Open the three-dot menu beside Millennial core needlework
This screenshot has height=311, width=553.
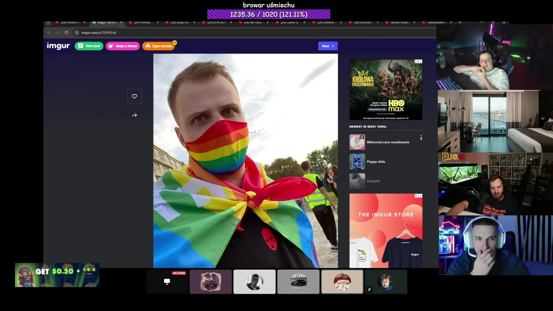pyautogui.click(x=421, y=138)
